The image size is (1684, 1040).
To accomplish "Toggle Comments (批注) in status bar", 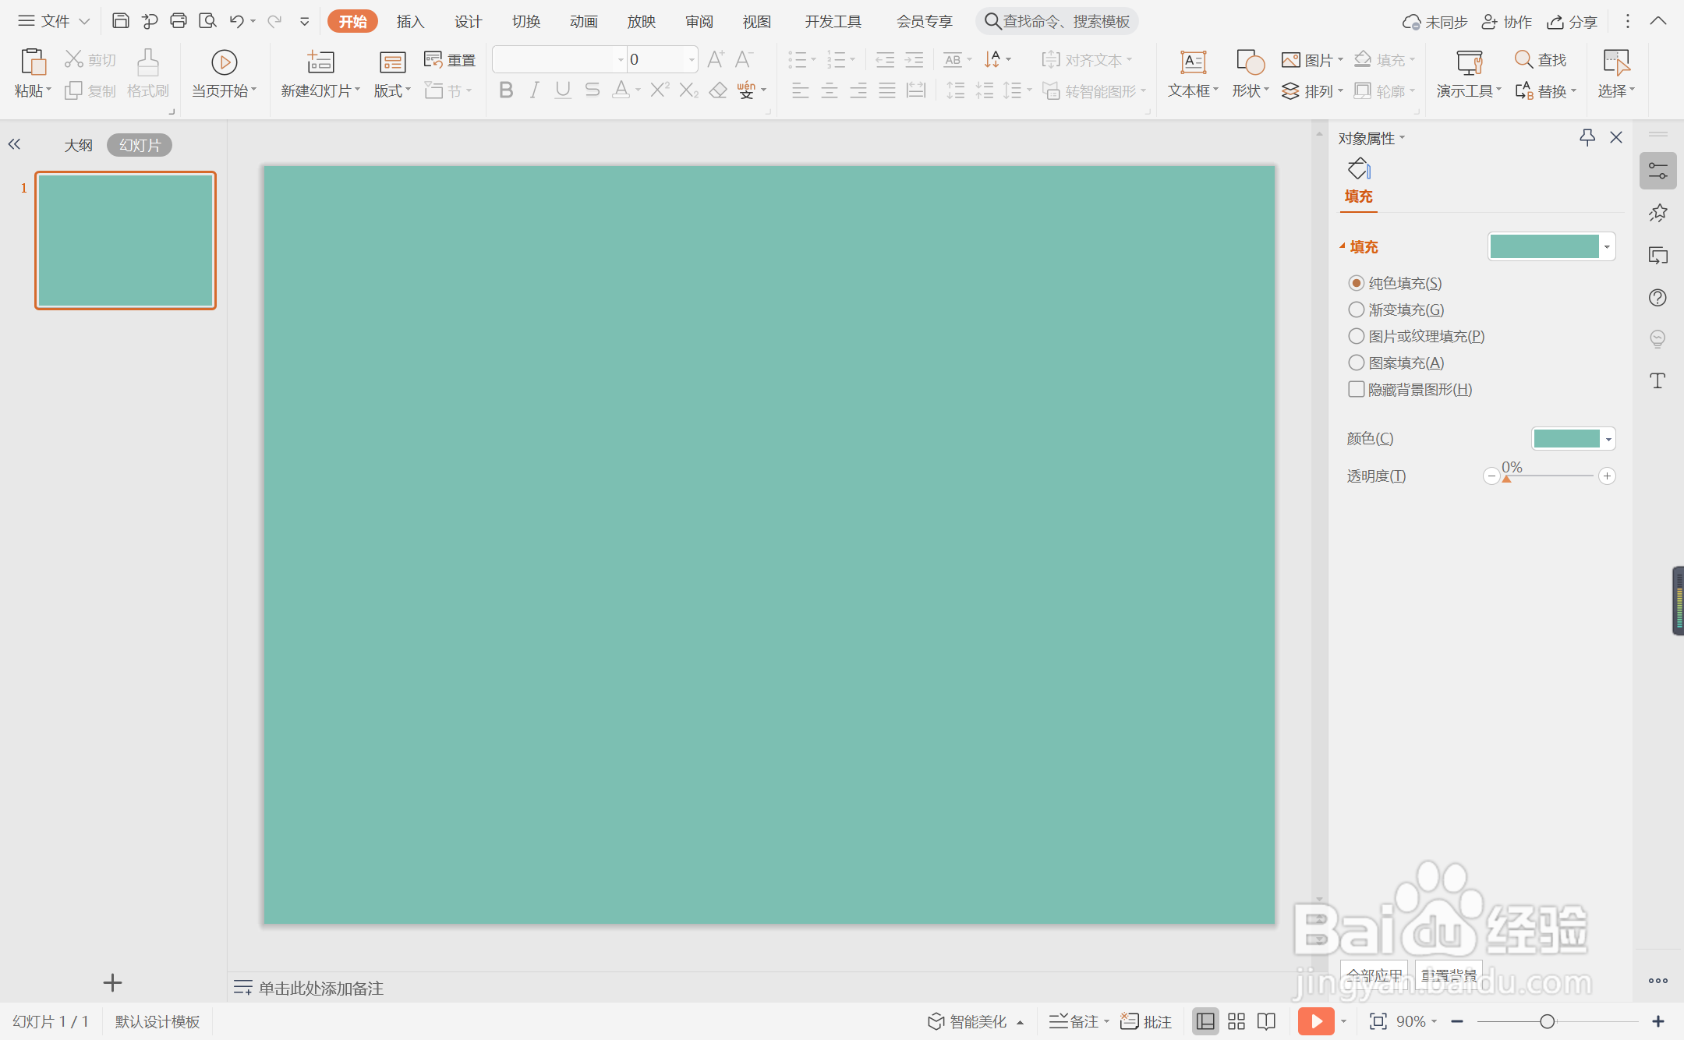I will [1146, 1021].
